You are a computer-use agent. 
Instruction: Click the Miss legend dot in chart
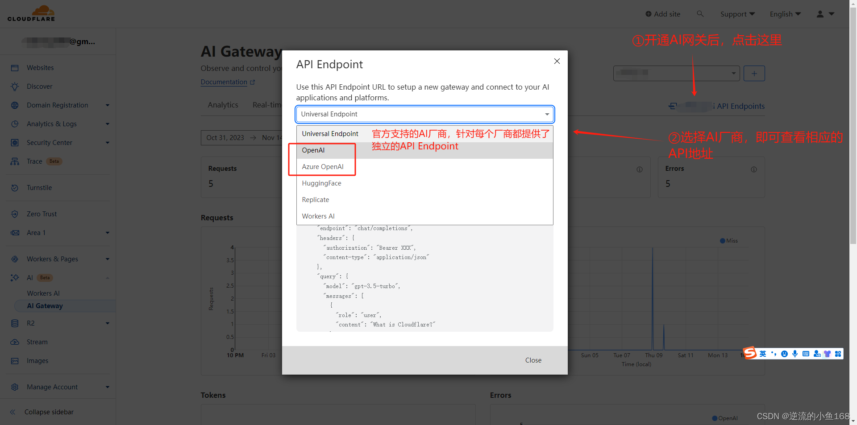[x=722, y=241]
